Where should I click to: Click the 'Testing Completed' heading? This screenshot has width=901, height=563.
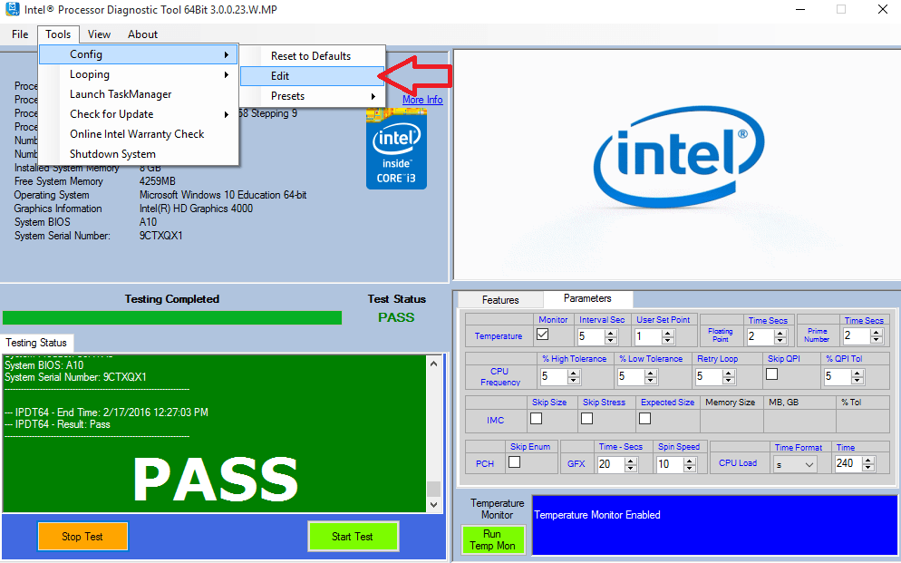coord(172,299)
